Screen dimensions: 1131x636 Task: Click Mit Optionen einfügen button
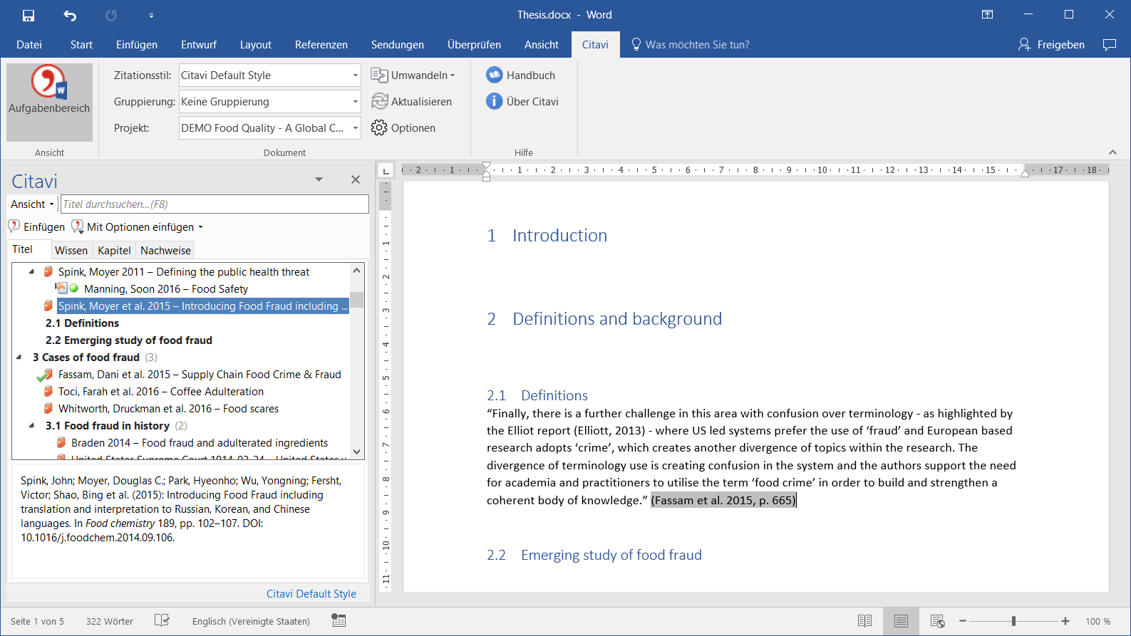133,227
